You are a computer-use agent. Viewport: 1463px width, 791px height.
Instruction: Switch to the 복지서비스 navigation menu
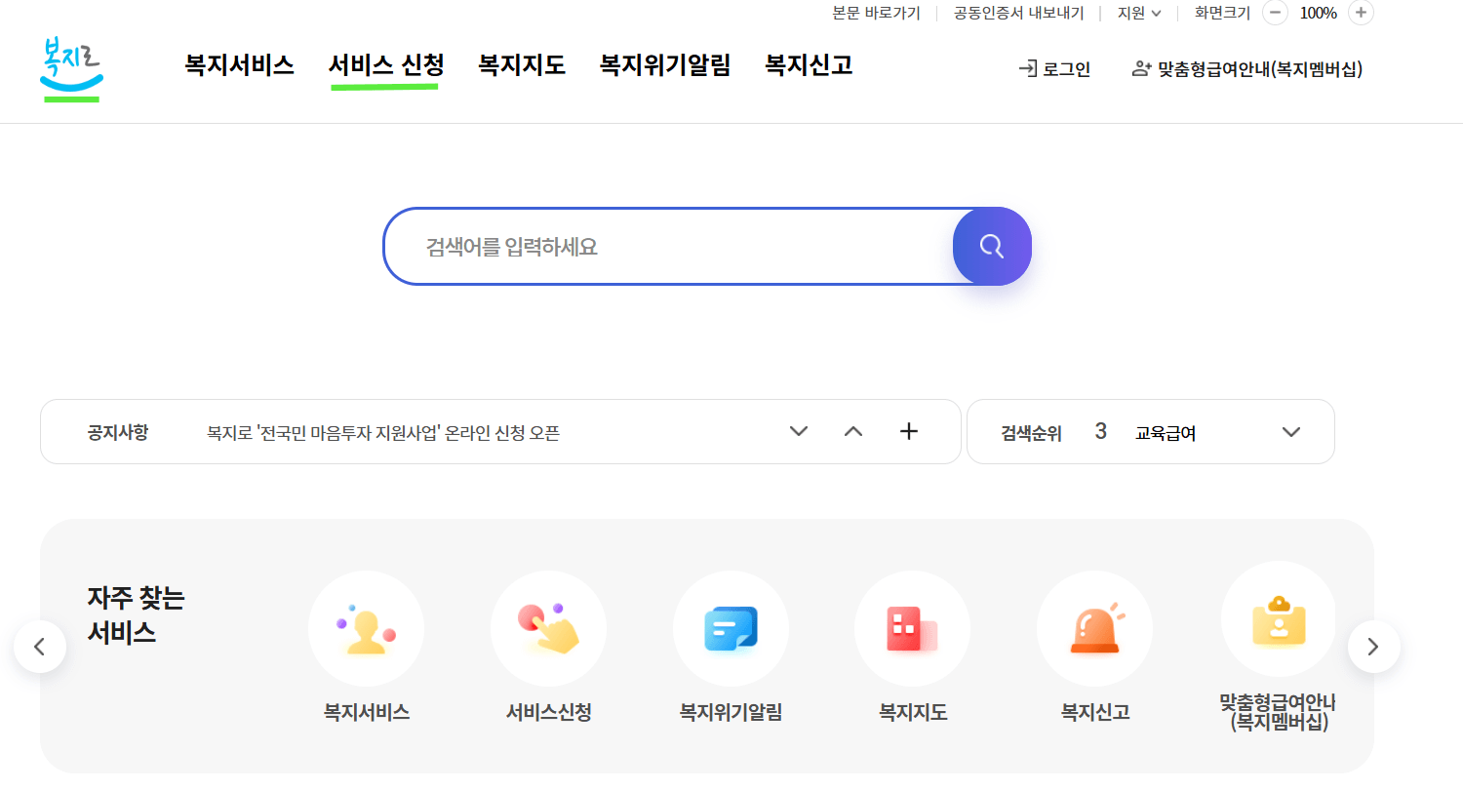[x=238, y=65]
